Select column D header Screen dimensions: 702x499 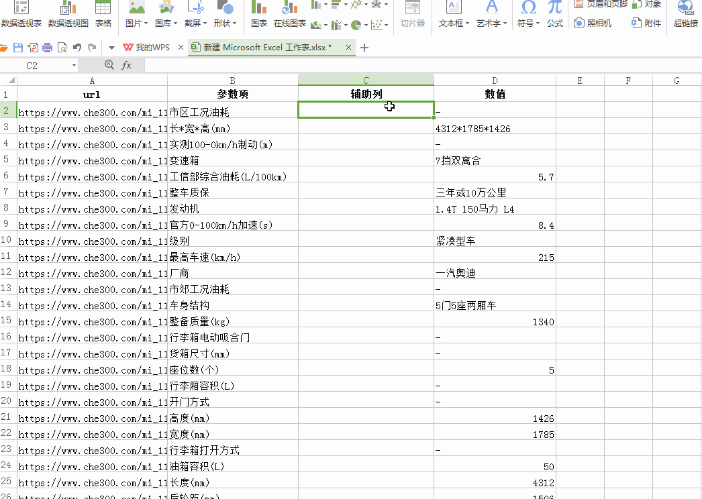click(495, 80)
